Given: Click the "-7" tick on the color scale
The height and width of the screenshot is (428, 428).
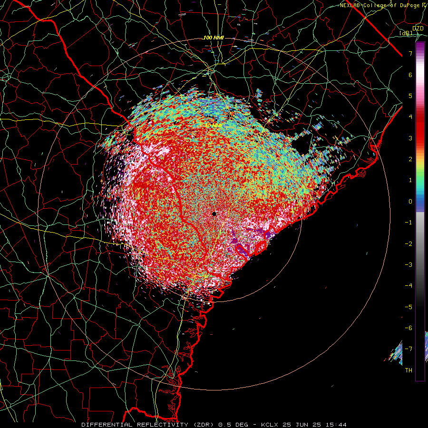Looking at the screenshot, I should (x=409, y=349).
